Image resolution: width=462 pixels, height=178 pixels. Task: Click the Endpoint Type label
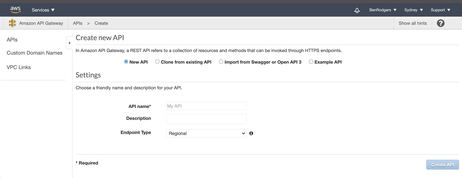[x=136, y=132]
